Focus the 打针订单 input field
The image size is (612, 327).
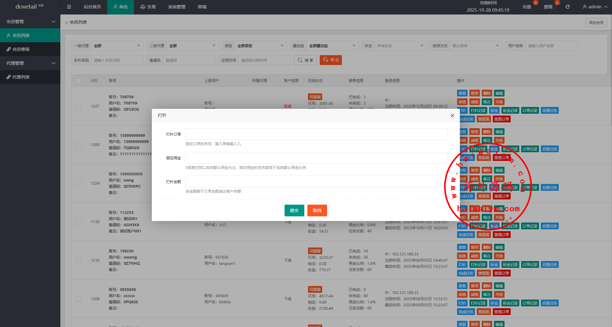[316, 134]
